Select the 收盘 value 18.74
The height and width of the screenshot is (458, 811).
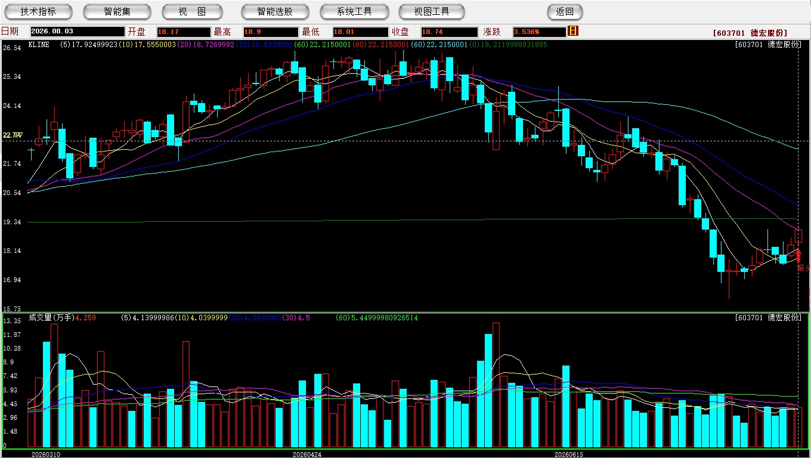click(449, 32)
